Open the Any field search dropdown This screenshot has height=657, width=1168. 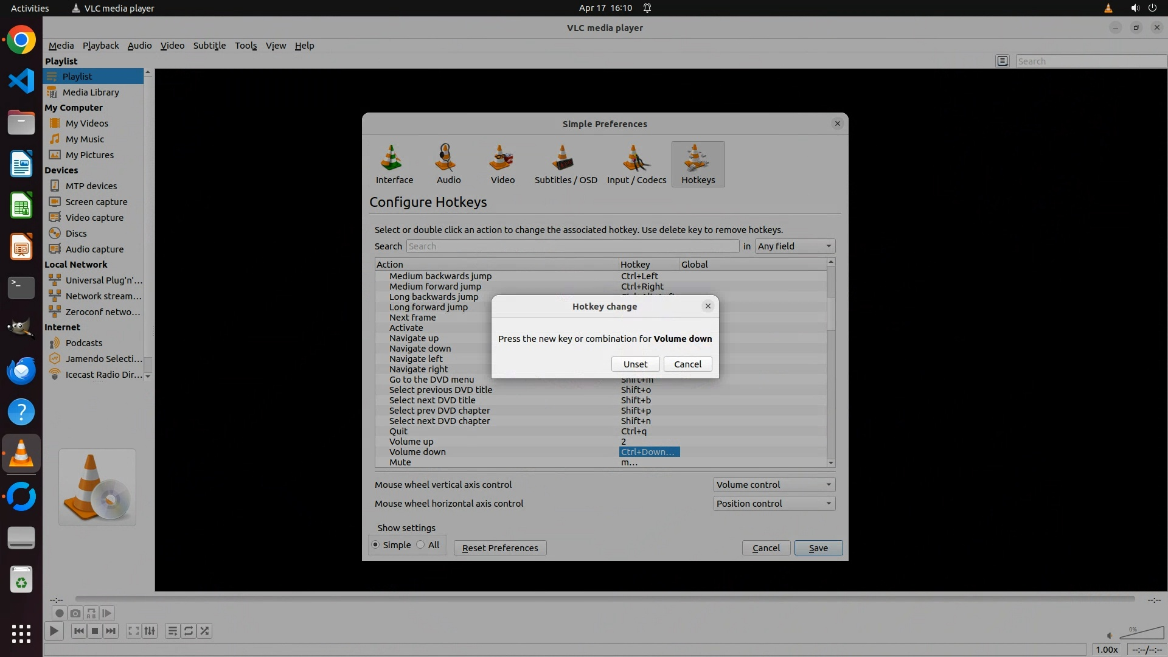(x=794, y=246)
